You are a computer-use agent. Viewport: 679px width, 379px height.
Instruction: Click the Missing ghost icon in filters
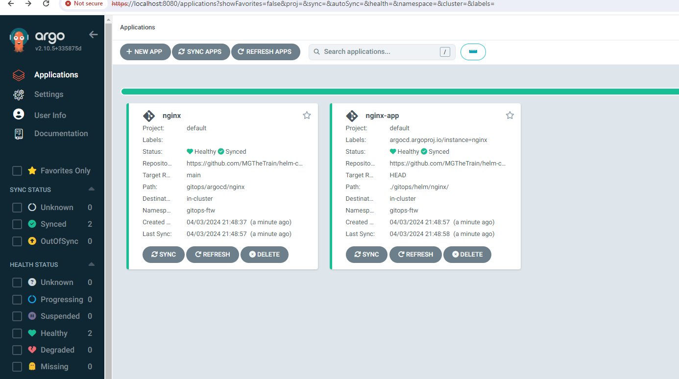click(x=32, y=367)
